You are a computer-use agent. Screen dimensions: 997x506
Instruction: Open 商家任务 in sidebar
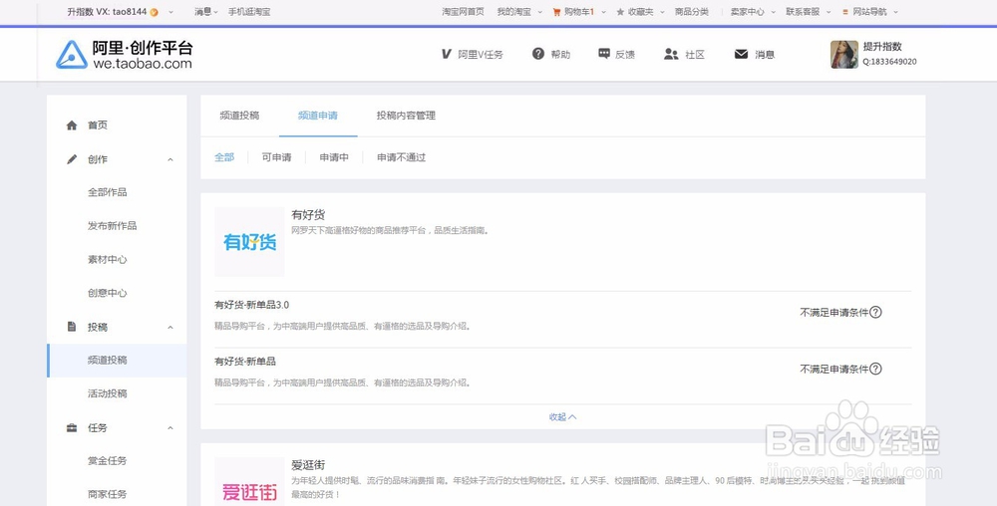108,495
